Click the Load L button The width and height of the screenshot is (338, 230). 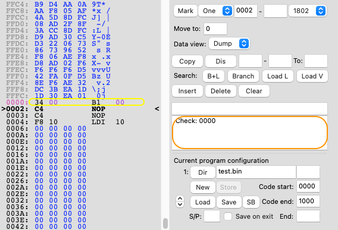(x=278, y=76)
